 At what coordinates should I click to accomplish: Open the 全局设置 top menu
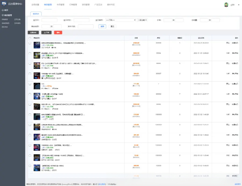click(35, 5)
